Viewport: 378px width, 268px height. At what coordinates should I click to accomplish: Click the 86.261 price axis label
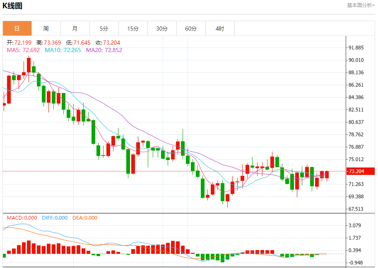(x=356, y=85)
